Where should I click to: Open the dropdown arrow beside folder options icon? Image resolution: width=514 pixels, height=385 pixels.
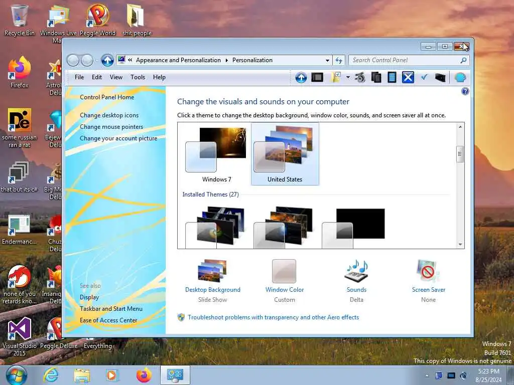pyautogui.click(x=348, y=78)
